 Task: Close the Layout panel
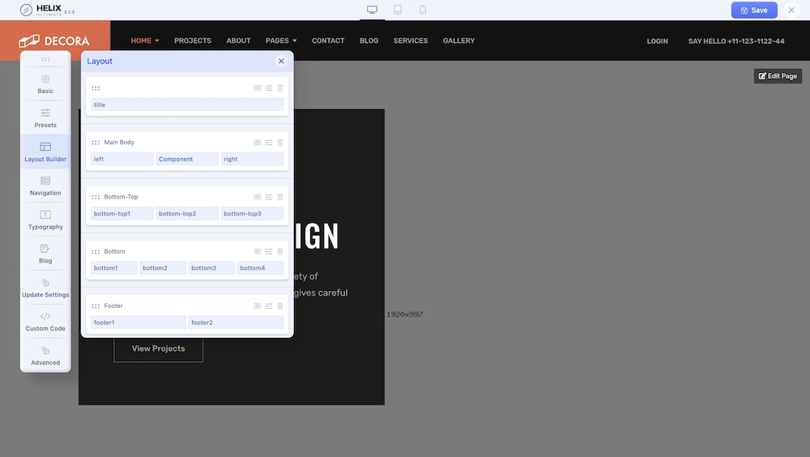pyautogui.click(x=281, y=61)
